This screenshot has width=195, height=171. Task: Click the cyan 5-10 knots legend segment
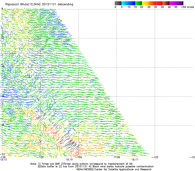125,3
